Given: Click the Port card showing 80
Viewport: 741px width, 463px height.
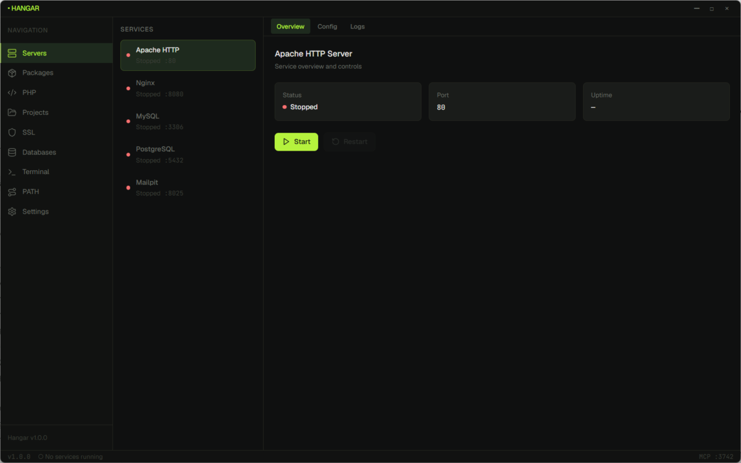Looking at the screenshot, I should click(x=502, y=101).
